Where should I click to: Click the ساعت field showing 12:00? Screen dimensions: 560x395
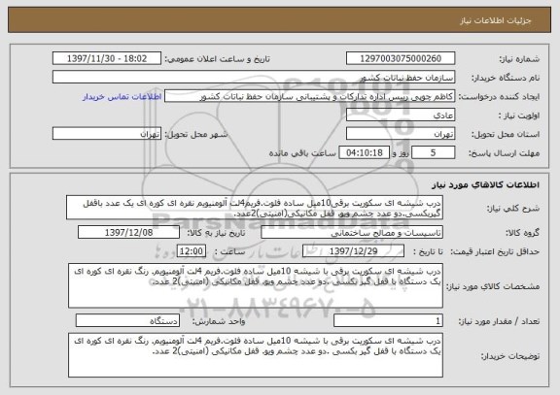click(x=192, y=251)
